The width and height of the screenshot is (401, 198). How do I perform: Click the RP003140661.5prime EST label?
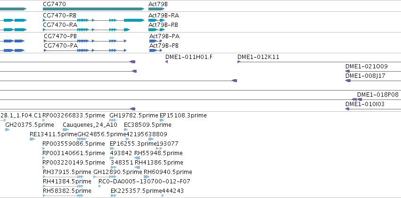click(74, 153)
